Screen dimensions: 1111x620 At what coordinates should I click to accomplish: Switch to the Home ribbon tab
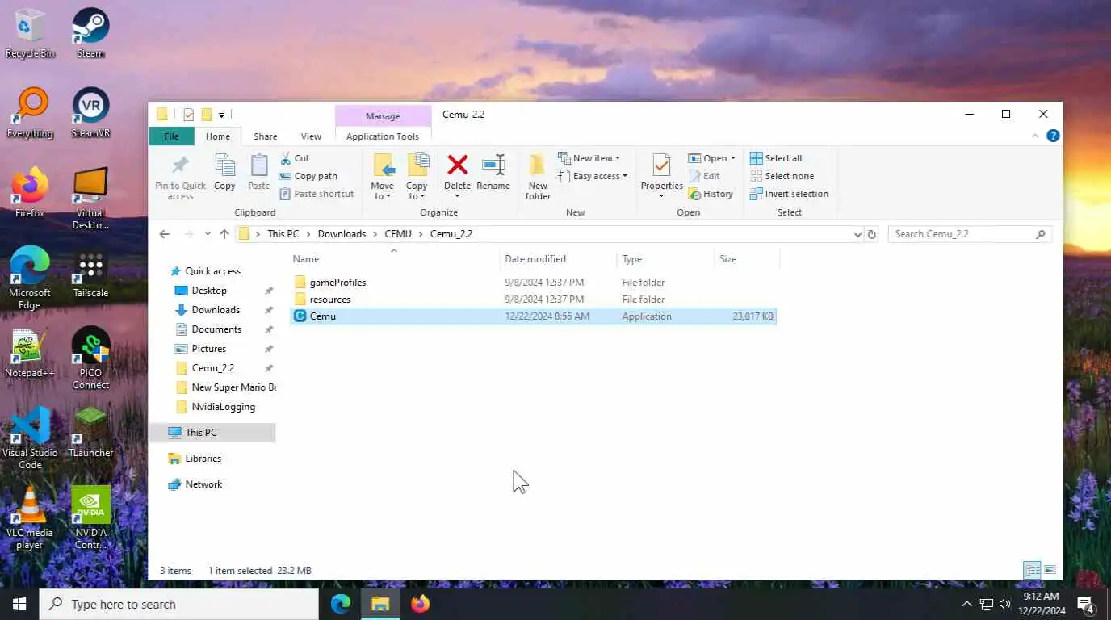217,136
